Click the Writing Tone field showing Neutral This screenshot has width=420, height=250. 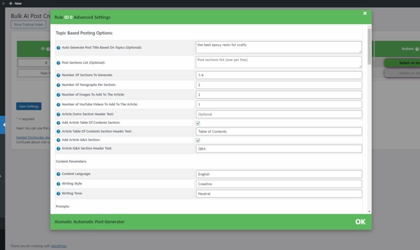point(278,194)
